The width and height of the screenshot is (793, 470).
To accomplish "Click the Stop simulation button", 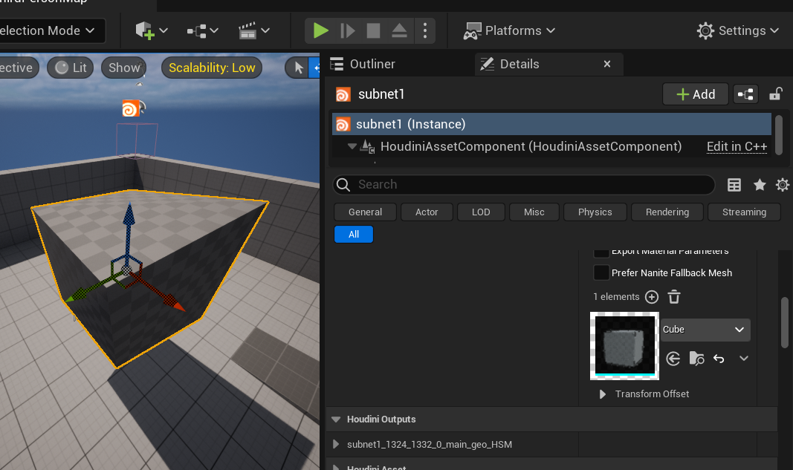I will click(x=373, y=30).
